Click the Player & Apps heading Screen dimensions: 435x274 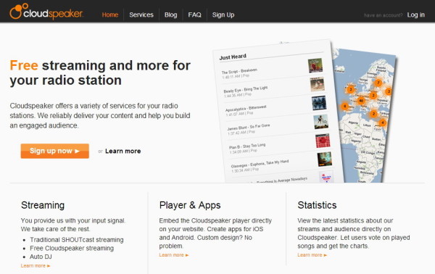click(190, 205)
